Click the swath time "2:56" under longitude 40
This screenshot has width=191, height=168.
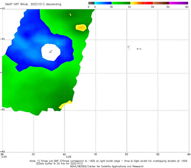click(x=68, y=157)
